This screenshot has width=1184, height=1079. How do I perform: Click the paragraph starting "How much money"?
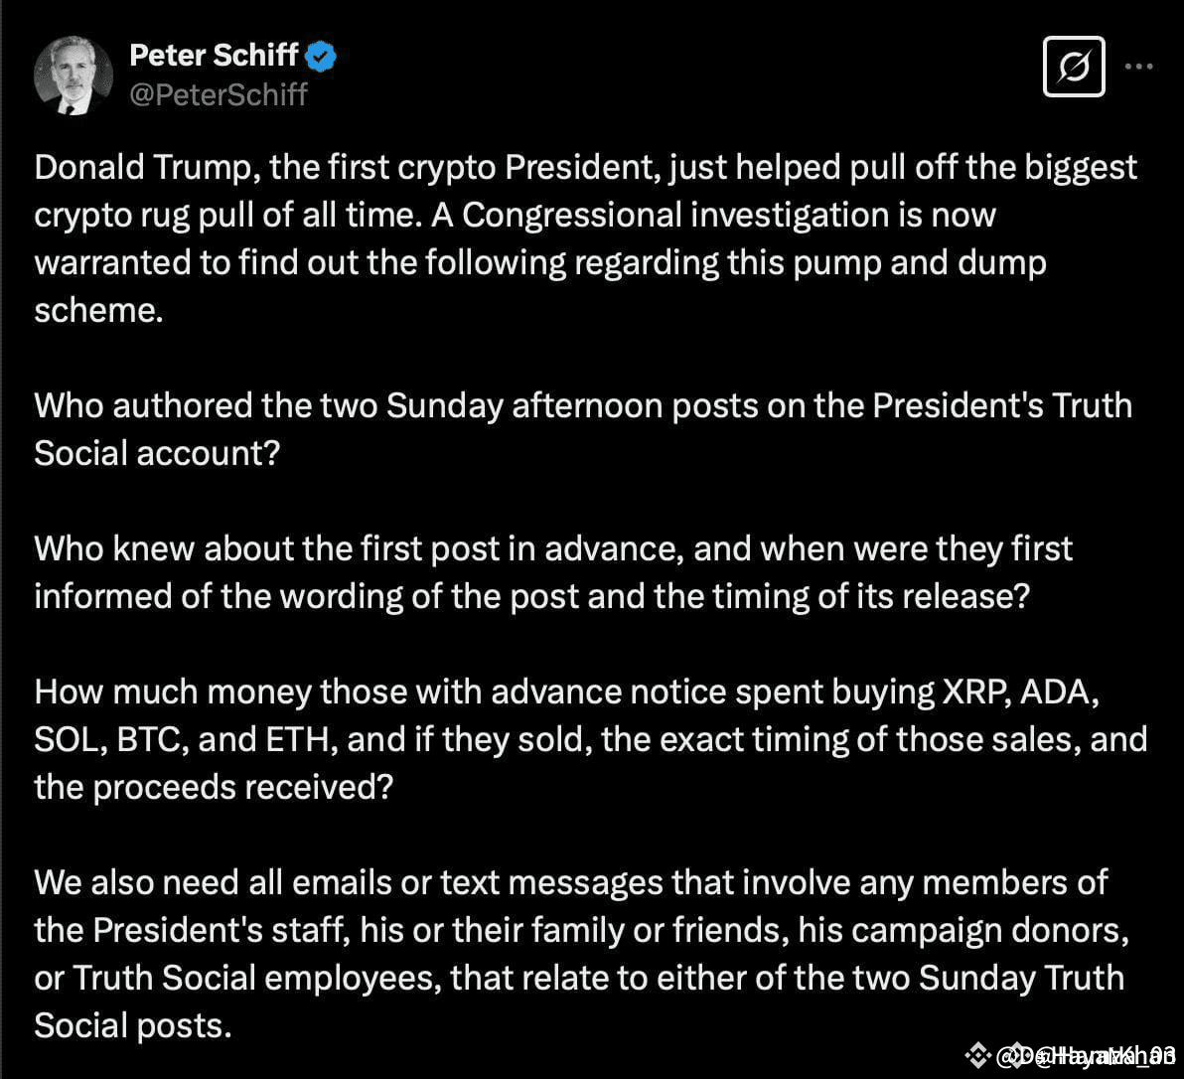click(590, 739)
